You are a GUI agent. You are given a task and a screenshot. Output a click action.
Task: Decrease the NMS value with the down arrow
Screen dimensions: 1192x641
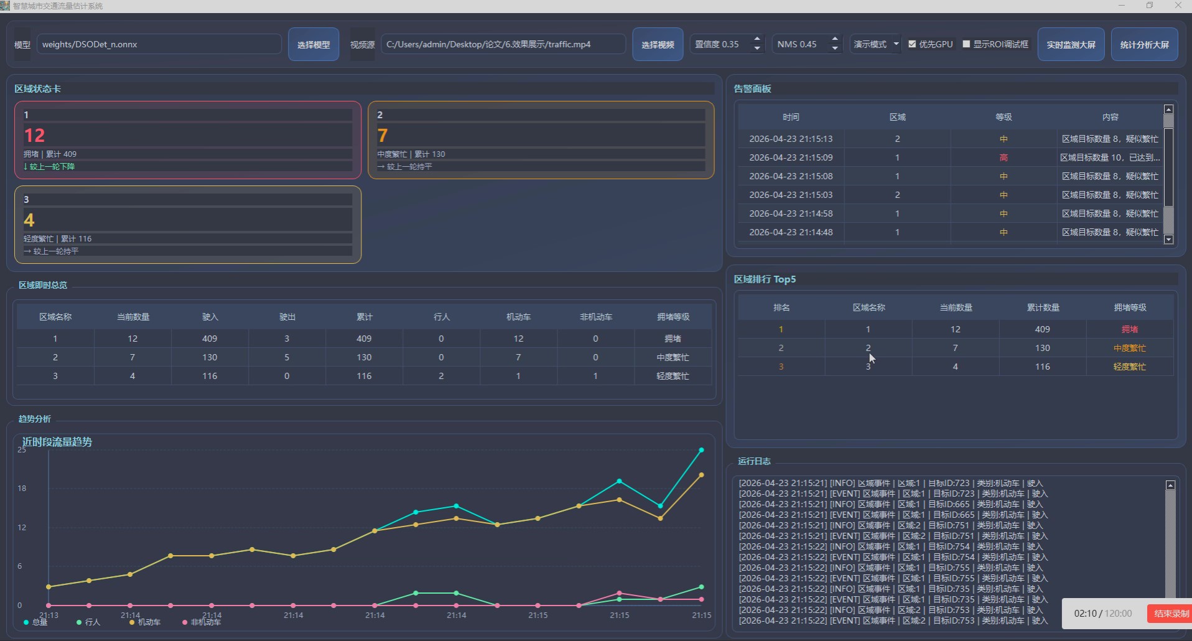(x=835, y=49)
